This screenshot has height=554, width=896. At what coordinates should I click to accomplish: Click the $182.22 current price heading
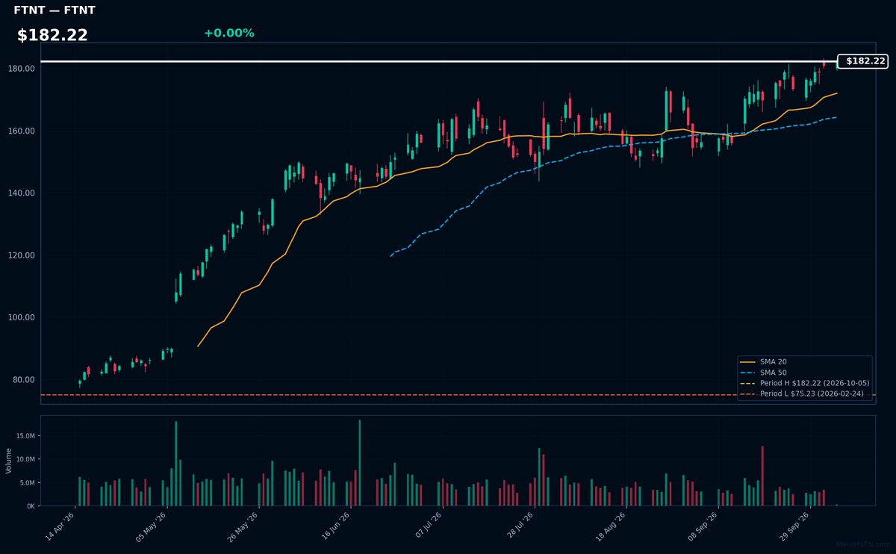pyautogui.click(x=52, y=35)
